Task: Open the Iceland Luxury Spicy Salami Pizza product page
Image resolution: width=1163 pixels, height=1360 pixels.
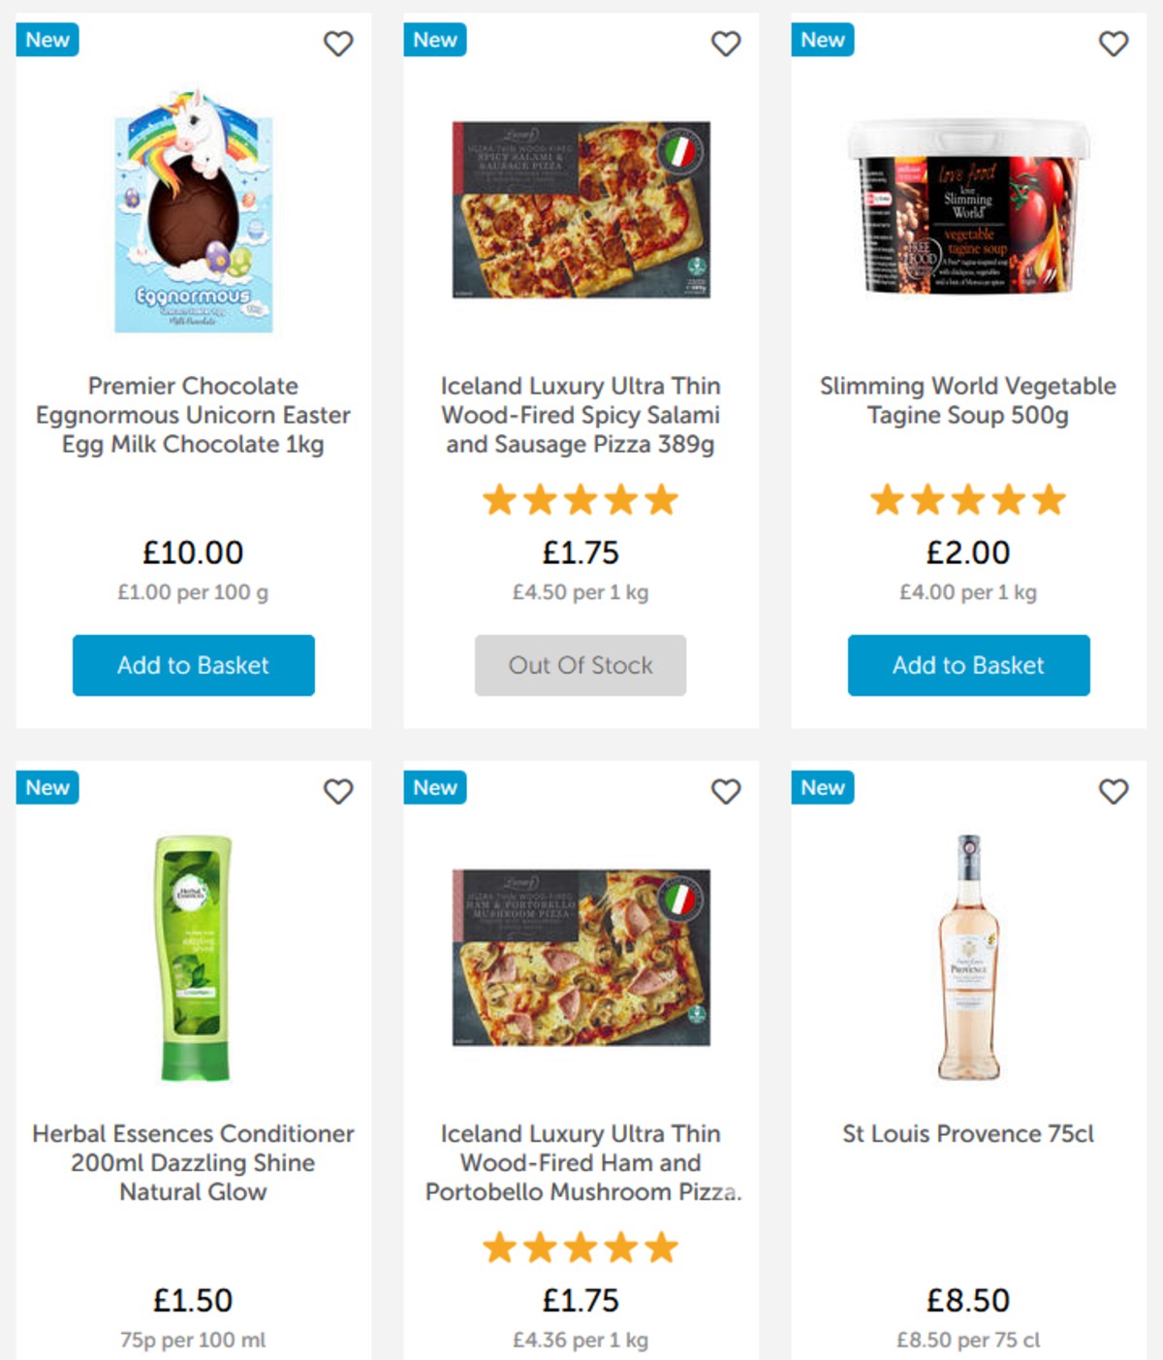Action: pos(580,415)
